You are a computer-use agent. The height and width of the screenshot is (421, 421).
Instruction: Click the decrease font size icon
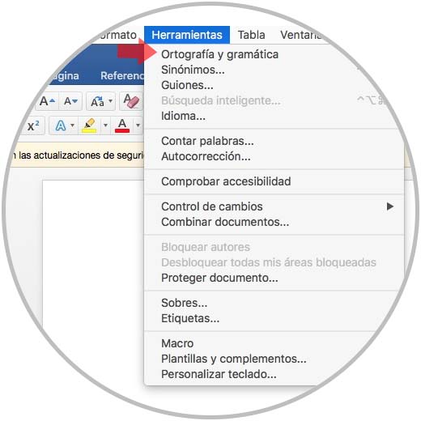(70, 101)
